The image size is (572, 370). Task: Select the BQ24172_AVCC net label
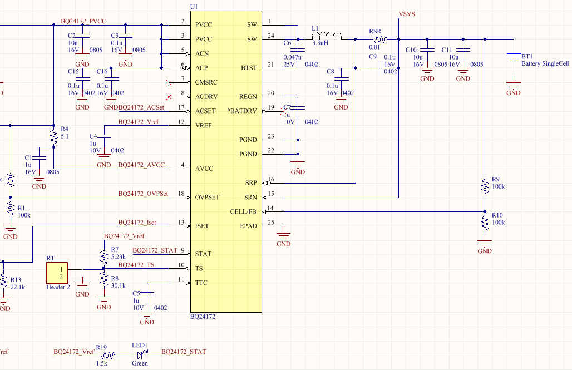pyautogui.click(x=141, y=165)
